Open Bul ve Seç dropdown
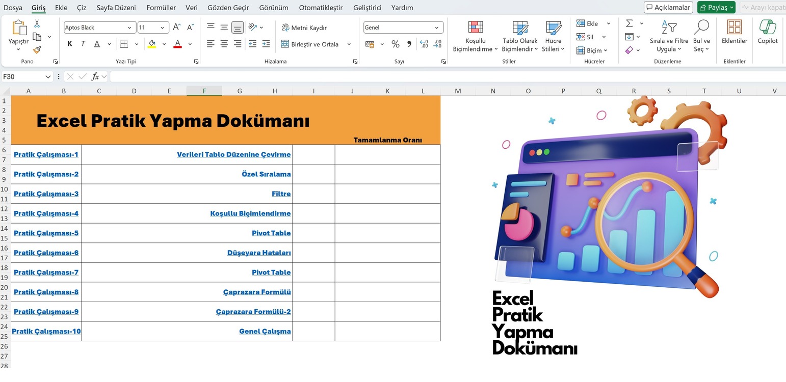The image size is (786, 382). (x=701, y=36)
